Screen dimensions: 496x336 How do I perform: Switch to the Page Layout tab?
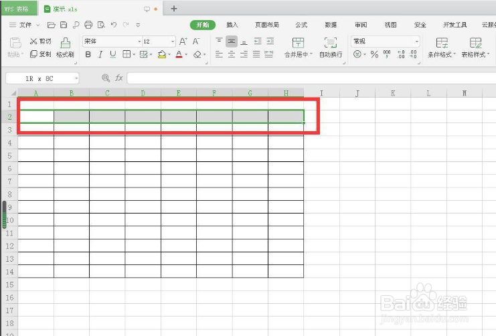267,25
